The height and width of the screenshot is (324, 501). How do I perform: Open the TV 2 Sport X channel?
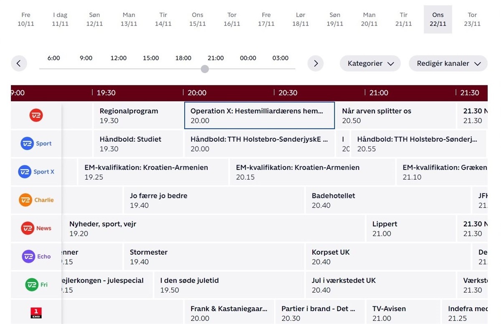[x=36, y=172]
